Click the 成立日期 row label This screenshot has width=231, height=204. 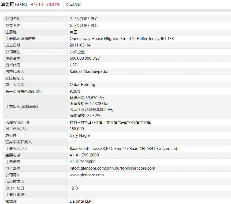click(x=13, y=45)
